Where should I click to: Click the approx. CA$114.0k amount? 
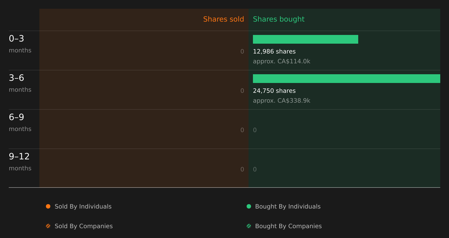tap(282, 61)
